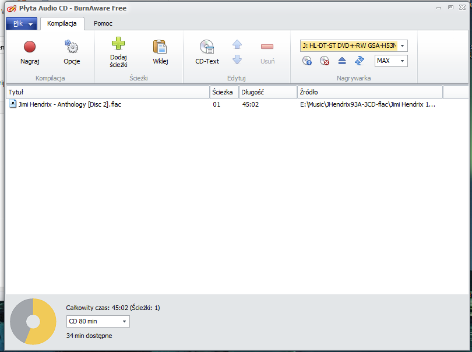The height and width of the screenshot is (352, 472).
Task: Click the E:\Music source path cell
Action: 368,104
